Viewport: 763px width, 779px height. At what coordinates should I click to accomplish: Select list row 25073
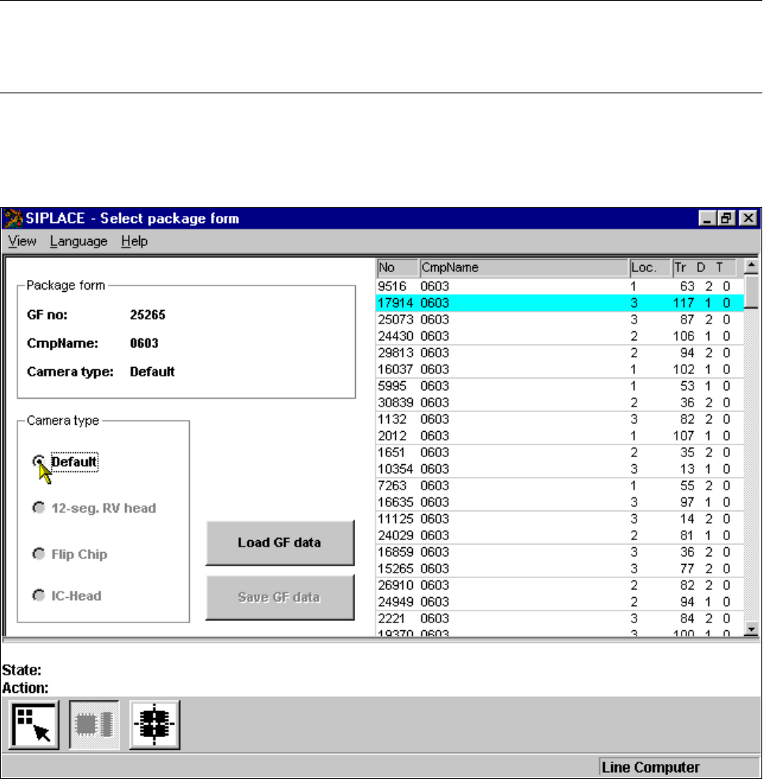point(560,320)
